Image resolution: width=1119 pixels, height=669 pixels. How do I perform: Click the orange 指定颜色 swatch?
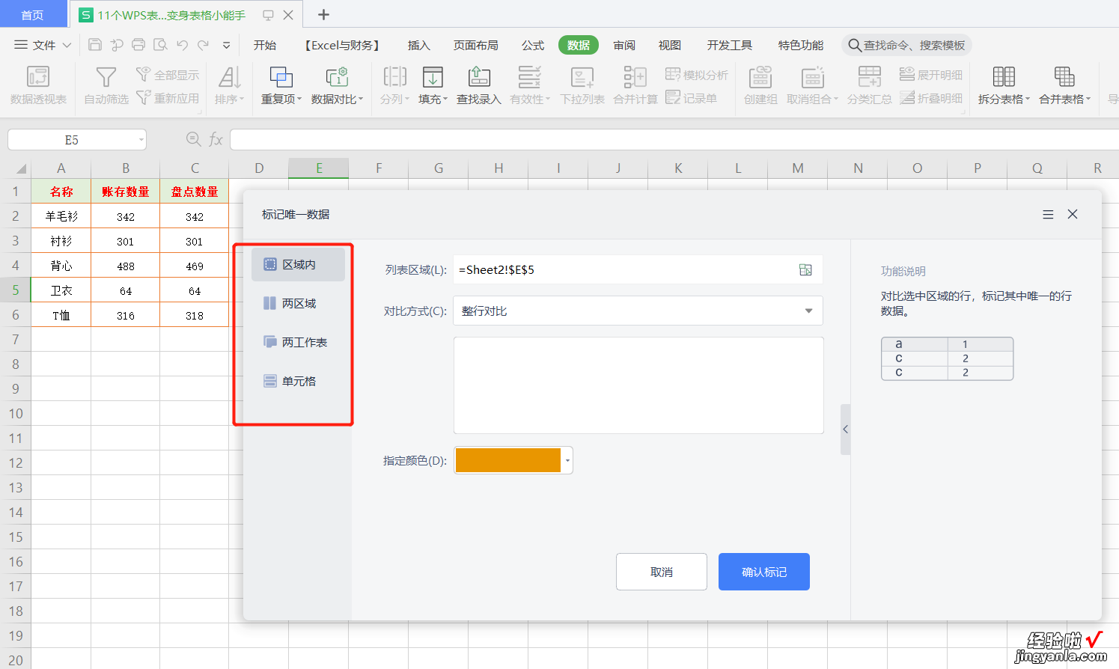tap(508, 460)
